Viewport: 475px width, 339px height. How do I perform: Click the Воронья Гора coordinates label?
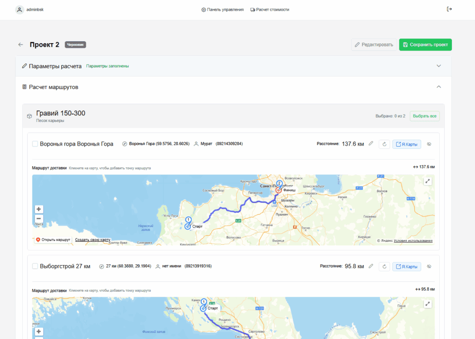click(160, 144)
